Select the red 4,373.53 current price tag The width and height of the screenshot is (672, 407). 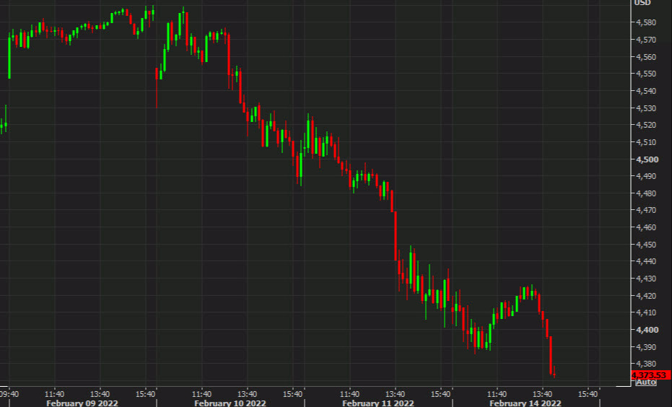(x=651, y=375)
